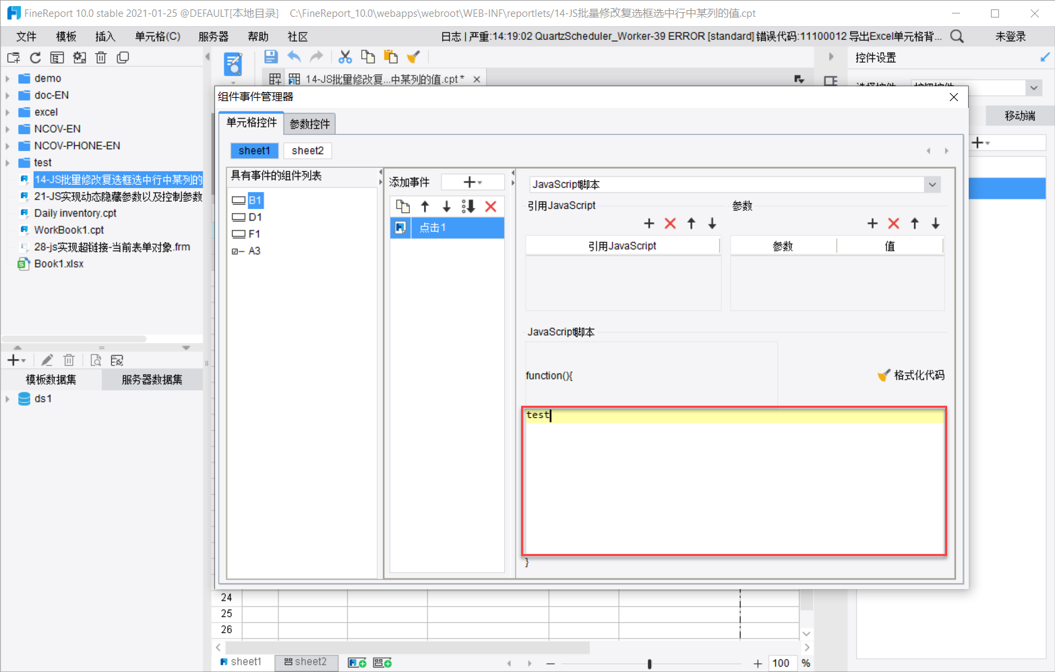
Task: Click the undo arrow icon
Action: (x=294, y=57)
